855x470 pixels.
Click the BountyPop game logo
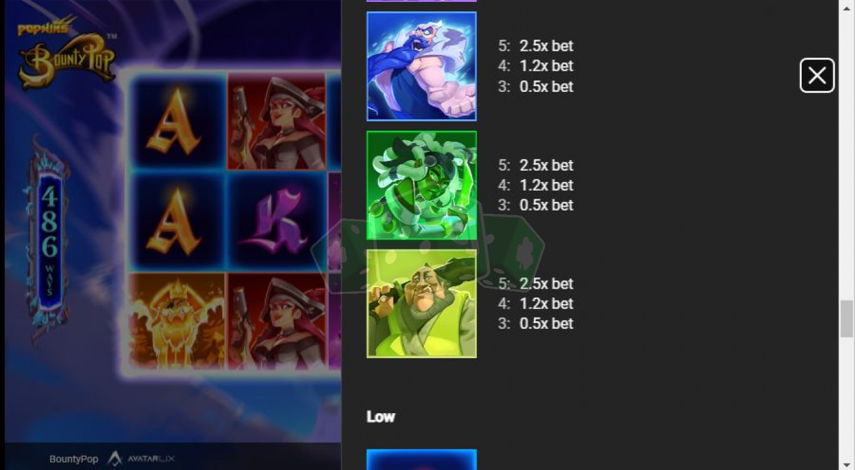66,54
